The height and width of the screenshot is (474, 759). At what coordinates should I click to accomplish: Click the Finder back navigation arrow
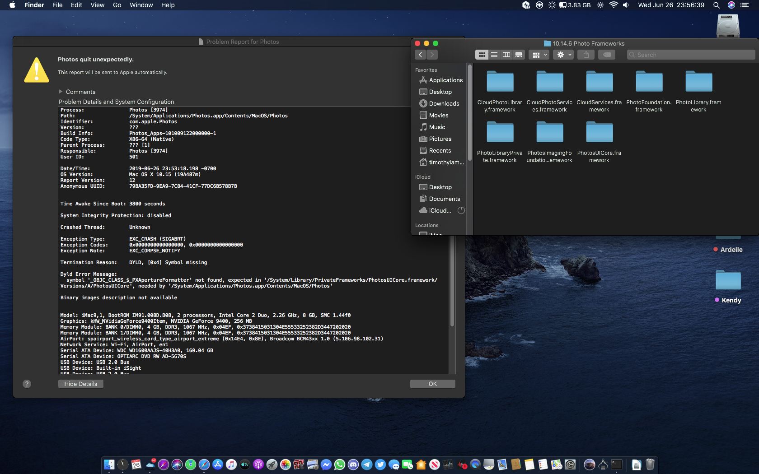(421, 55)
